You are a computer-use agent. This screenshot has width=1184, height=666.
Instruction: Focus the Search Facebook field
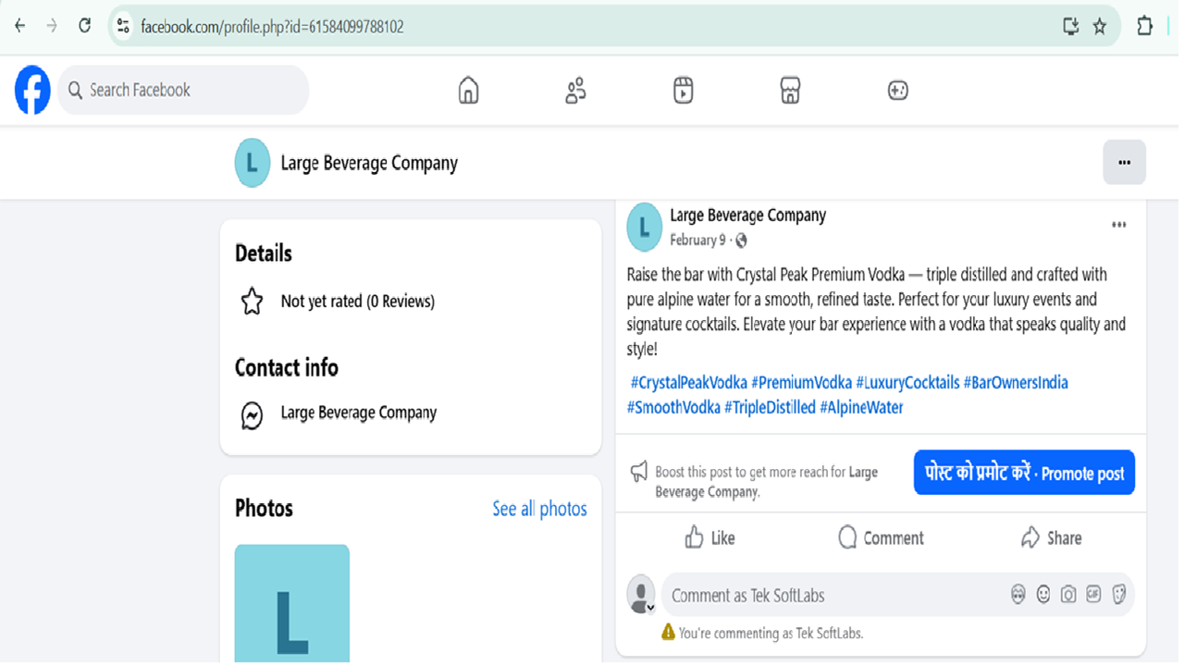point(183,90)
